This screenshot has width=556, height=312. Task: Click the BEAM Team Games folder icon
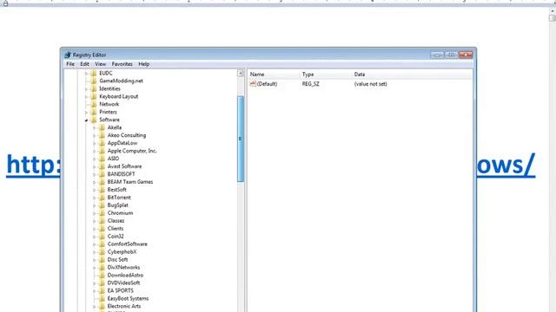pos(102,182)
